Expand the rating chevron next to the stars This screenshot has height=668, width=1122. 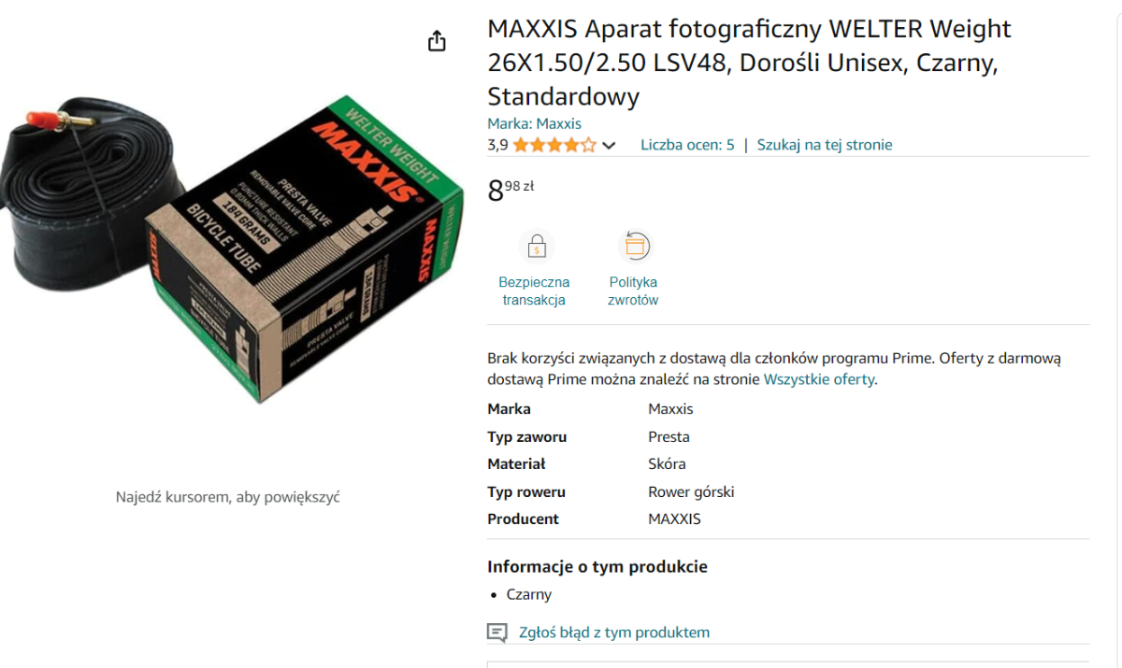click(609, 146)
